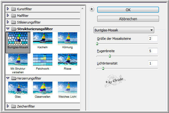
Task: Click the Zeichenfilter folder icon
Action: 13,106
